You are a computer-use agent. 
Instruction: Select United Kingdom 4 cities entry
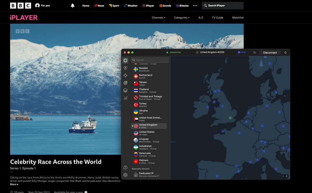point(149,126)
